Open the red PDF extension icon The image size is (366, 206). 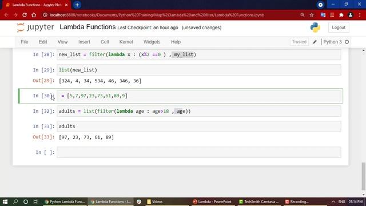point(332,15)
